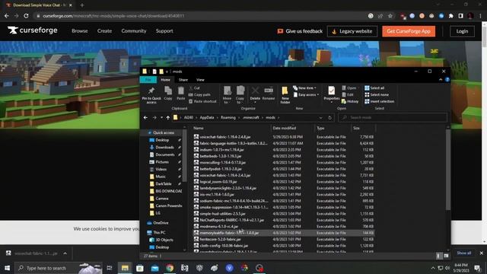The image size is (487, 274).
Task: Click the Paste button in ribbon
Action: click(x=181, y=93)
